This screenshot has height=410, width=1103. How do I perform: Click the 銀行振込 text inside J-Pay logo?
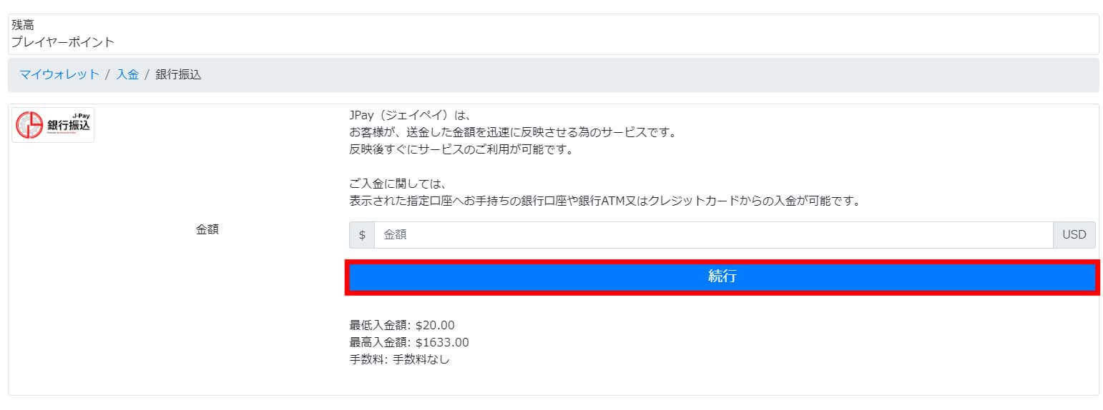pyautogui.click(x=69, y=125)
